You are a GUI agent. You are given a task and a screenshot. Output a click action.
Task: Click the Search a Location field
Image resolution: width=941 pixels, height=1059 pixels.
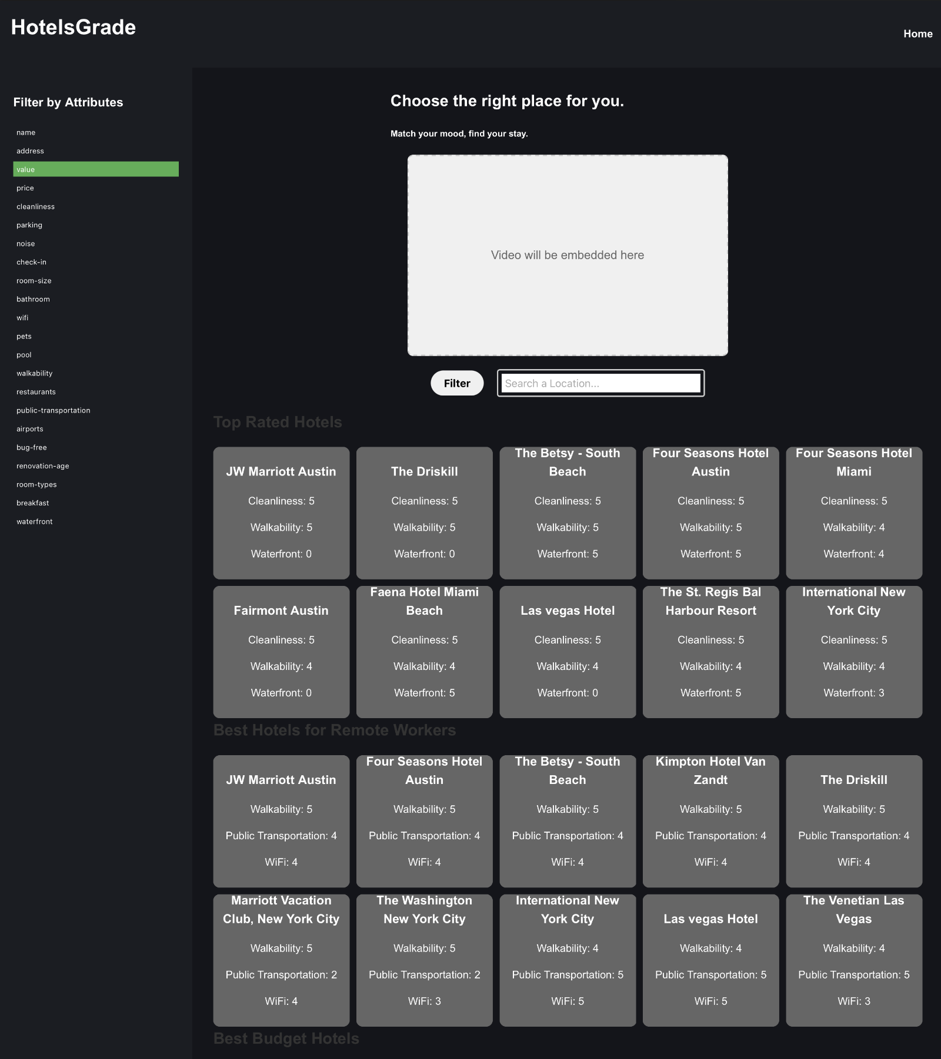[600, 383]
